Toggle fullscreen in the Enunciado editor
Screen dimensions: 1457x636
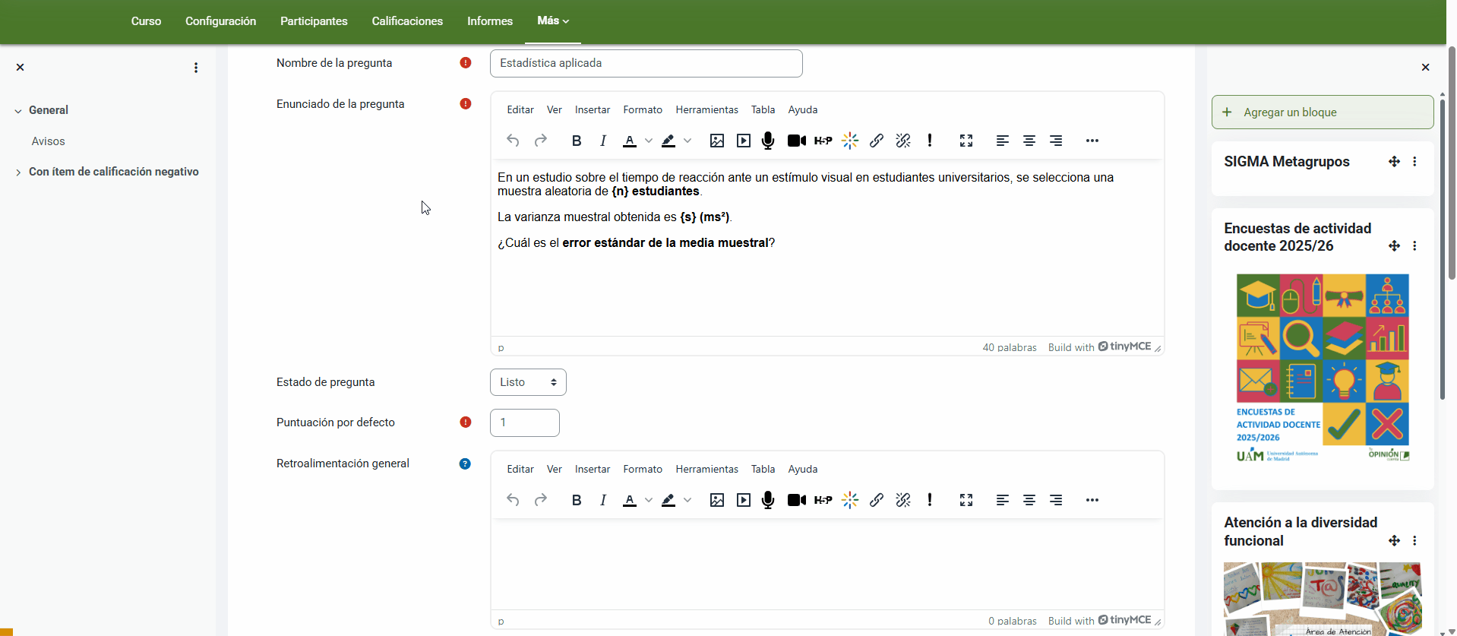click(x=966, y=141)
